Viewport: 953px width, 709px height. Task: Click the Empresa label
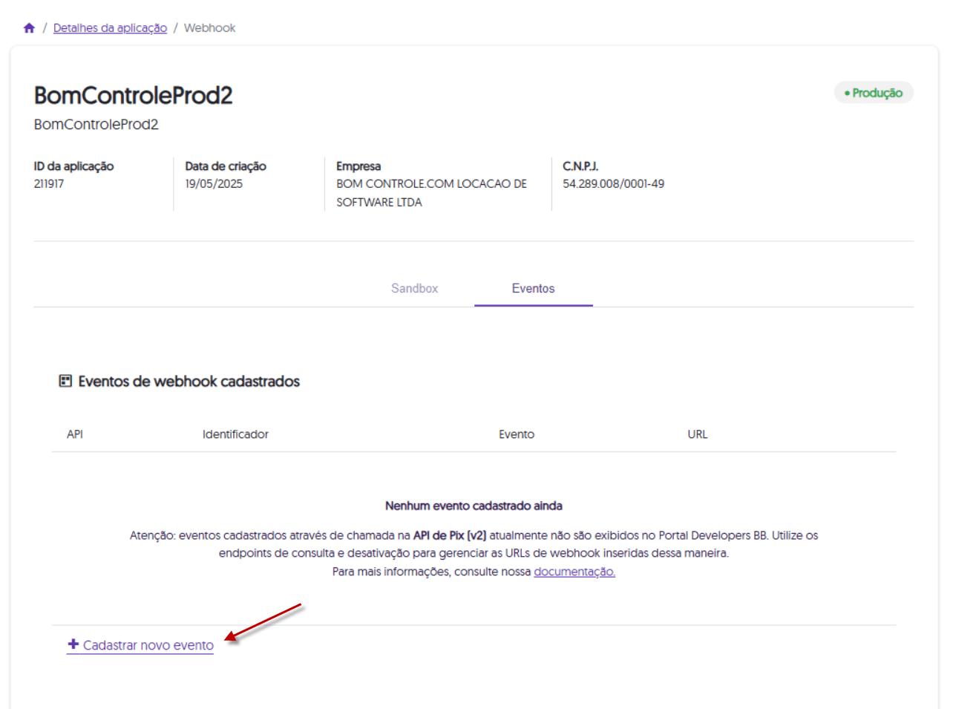[358, 166]
